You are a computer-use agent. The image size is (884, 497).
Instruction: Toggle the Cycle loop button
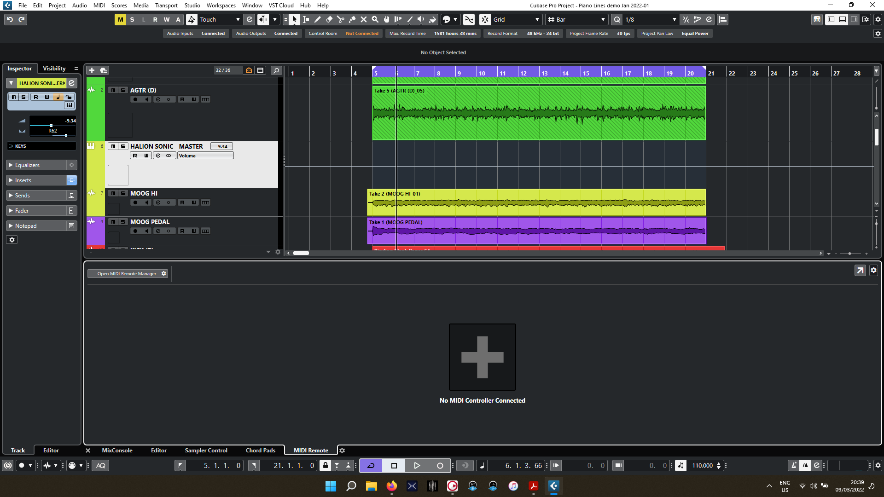coord(371,465)
